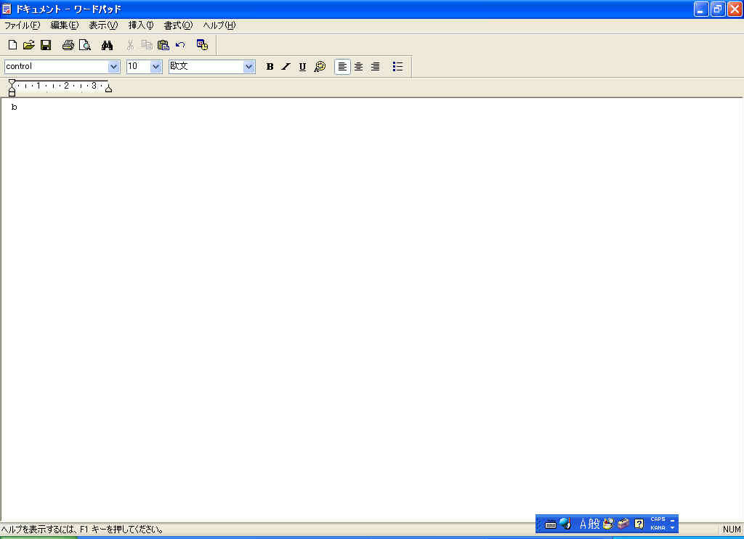Screen dimensions: 744x539
Task: Click the Cut scissors icon
Action: (130, 45)
